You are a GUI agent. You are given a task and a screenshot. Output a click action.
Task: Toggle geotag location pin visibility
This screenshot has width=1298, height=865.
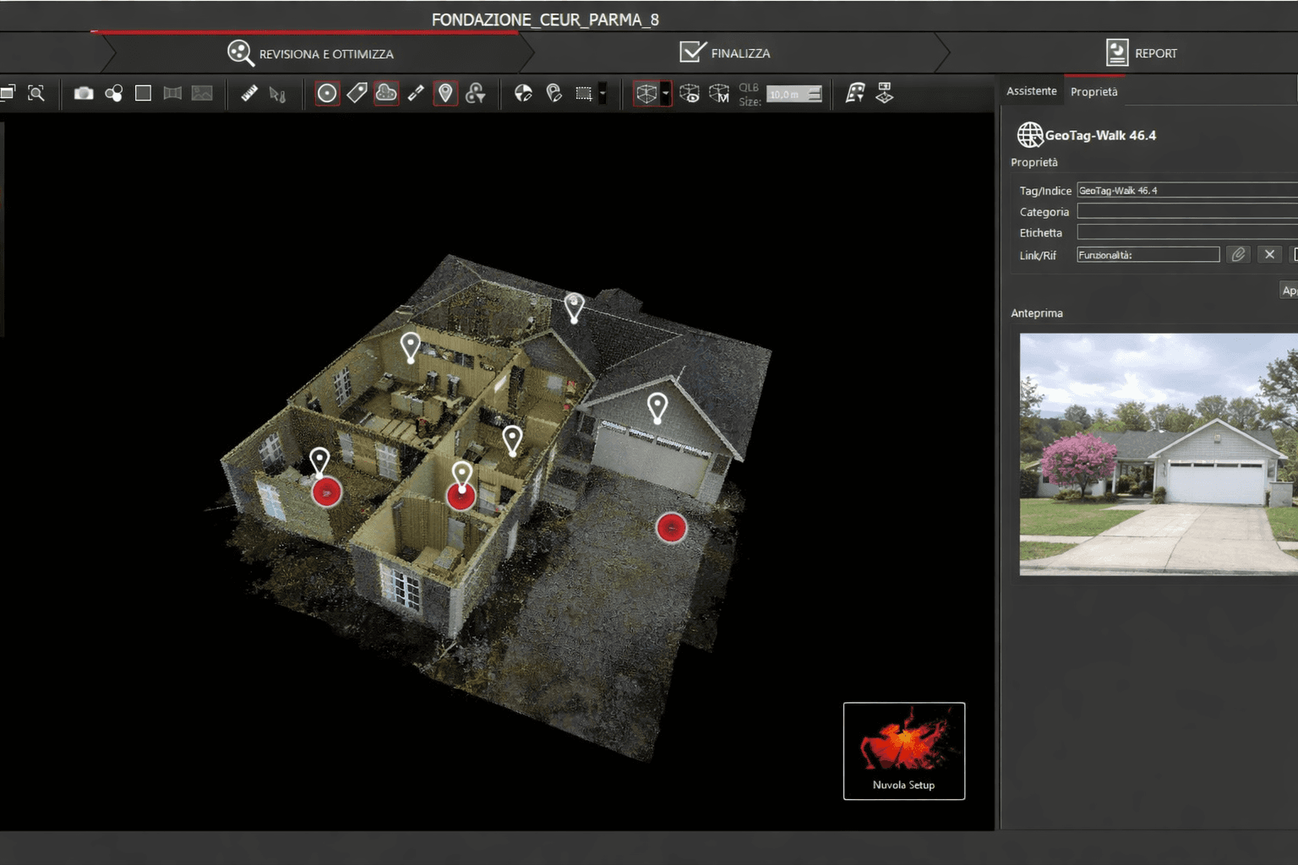tap(445, 93)
